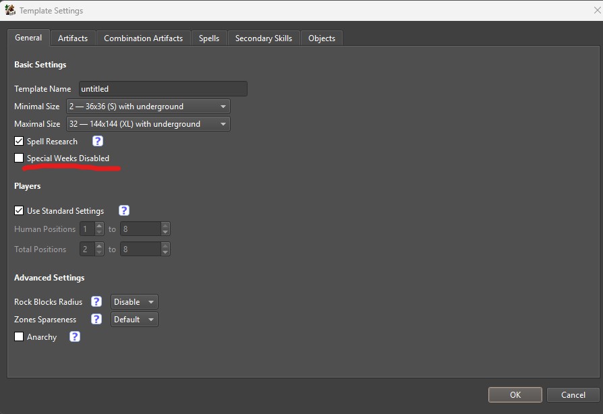Enable the Anarchy checkbox
603x414 pixels.
pyautogui.click(x=19, y=336)
